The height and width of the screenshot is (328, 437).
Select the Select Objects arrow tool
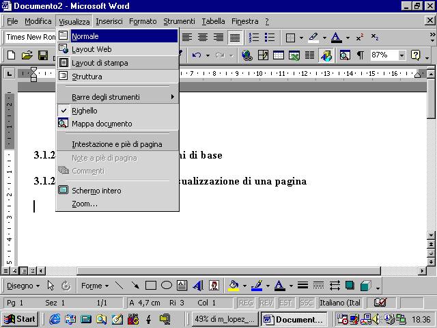[x=51, y=286]
